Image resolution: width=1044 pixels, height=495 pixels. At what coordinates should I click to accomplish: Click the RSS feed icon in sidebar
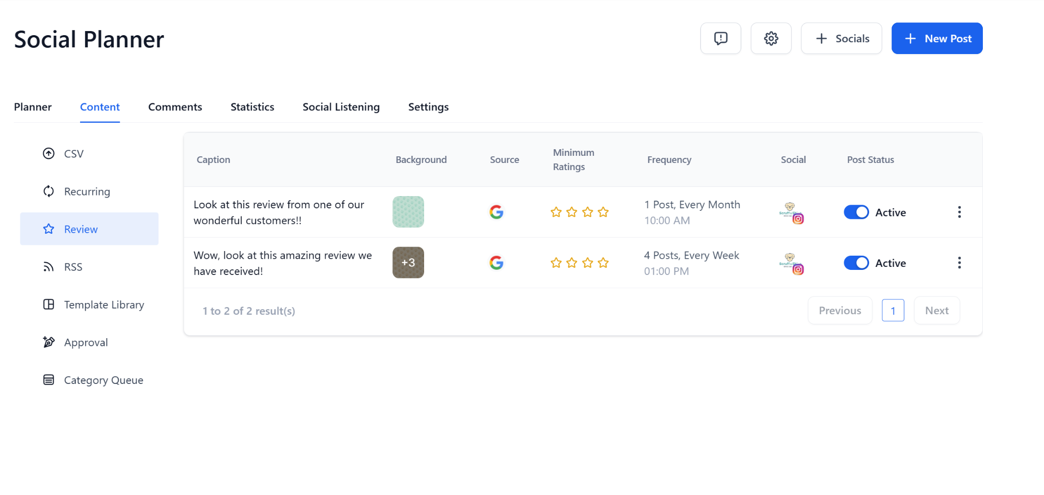[x=48, y=266]
